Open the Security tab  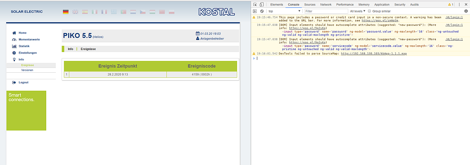tap(400, 4)
